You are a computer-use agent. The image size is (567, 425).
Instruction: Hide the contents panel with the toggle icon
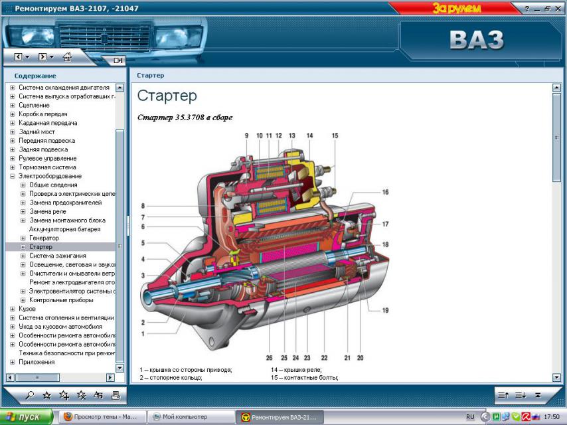click(118, 60)
